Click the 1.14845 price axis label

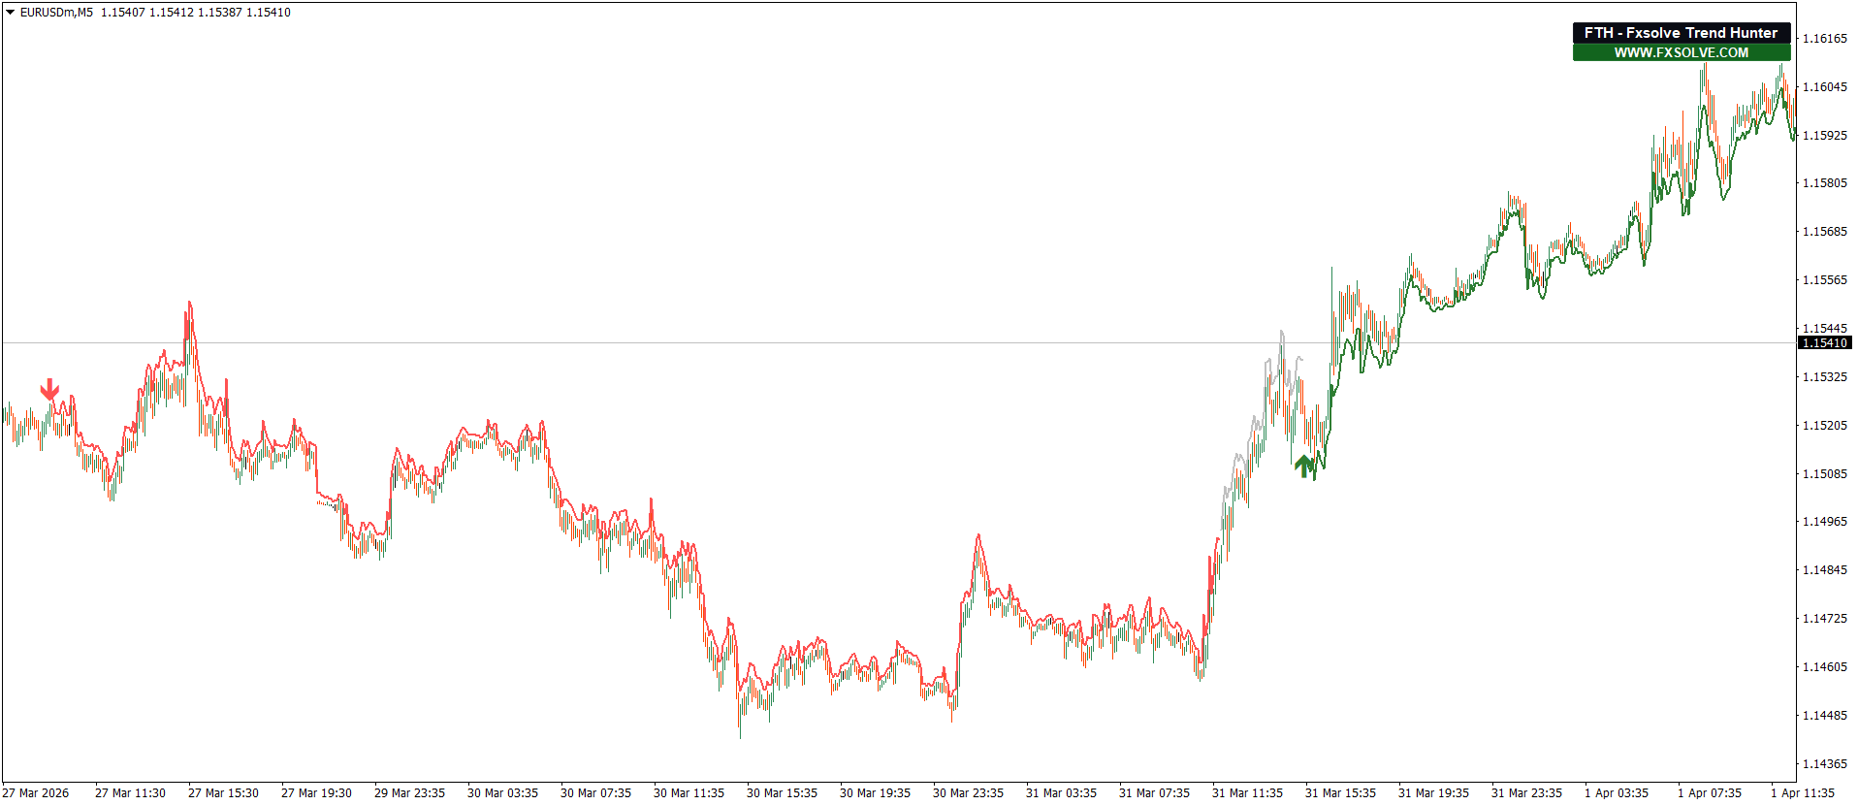tap(1824, 570)
